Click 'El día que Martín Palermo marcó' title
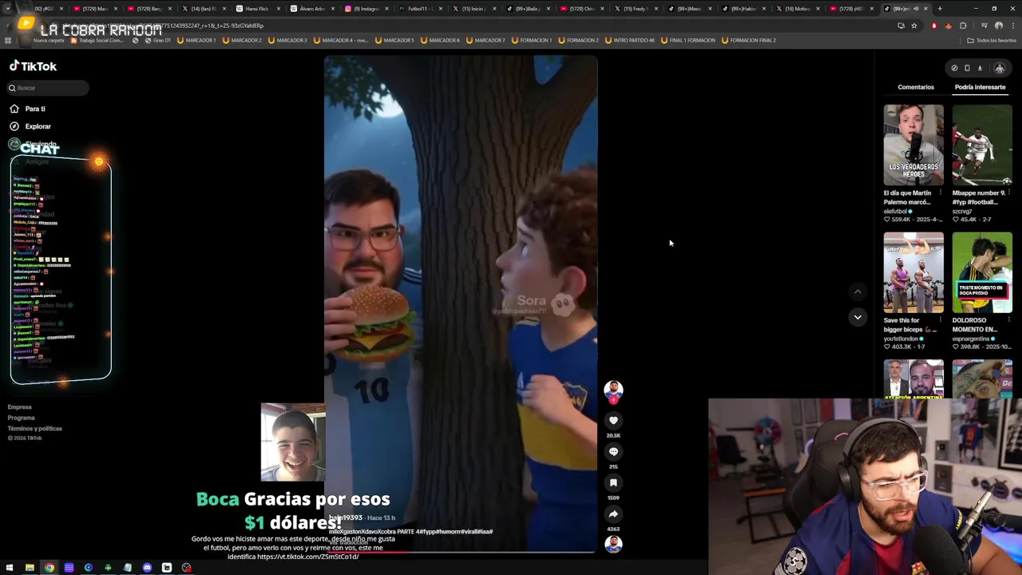The image size is (1022, 575). tap(907, 197)
